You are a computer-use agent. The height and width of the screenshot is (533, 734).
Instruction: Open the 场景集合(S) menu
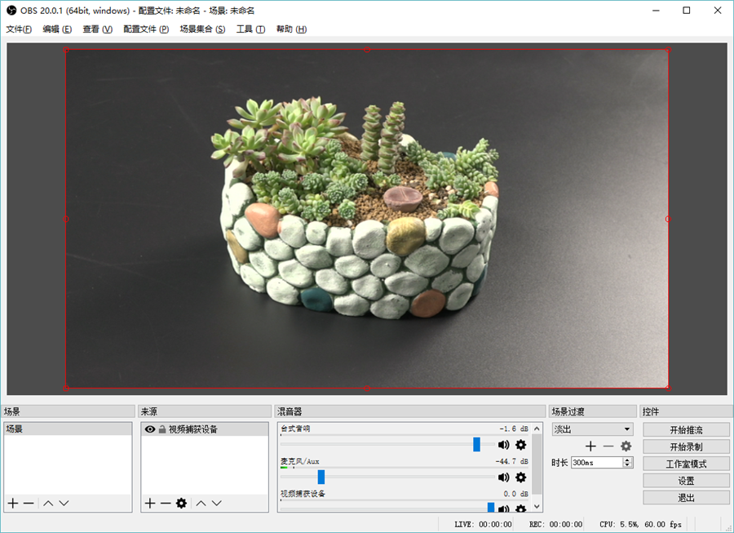[x=202, y=29]
